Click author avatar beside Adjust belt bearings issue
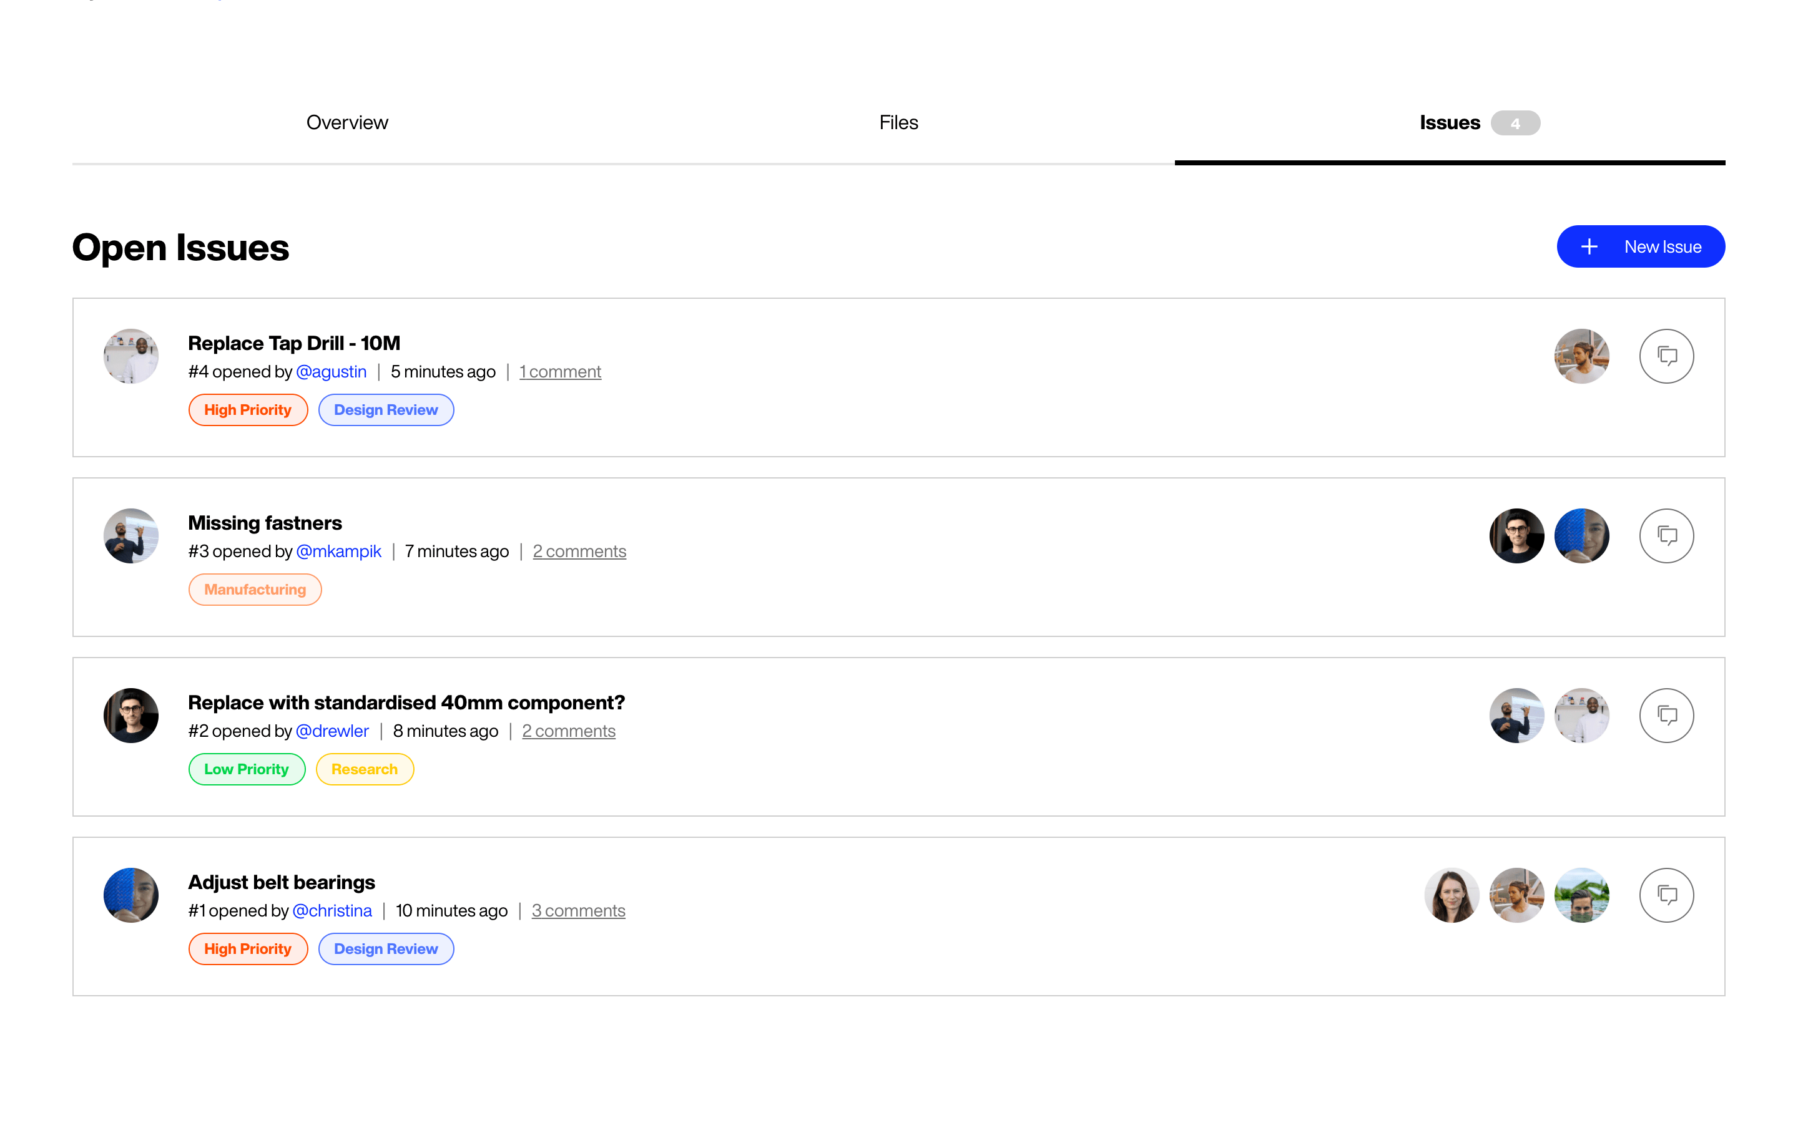1798x1123 pixels. pos(130,896)
